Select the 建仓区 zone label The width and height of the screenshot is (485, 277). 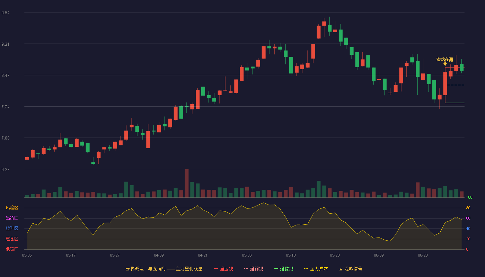pyautogui.click(x=12, y=239)
